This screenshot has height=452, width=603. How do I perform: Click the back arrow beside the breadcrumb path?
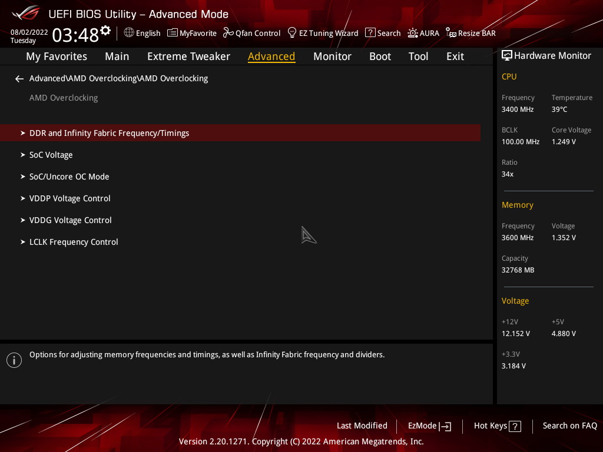pyautogui.click(x=19, y=79)
